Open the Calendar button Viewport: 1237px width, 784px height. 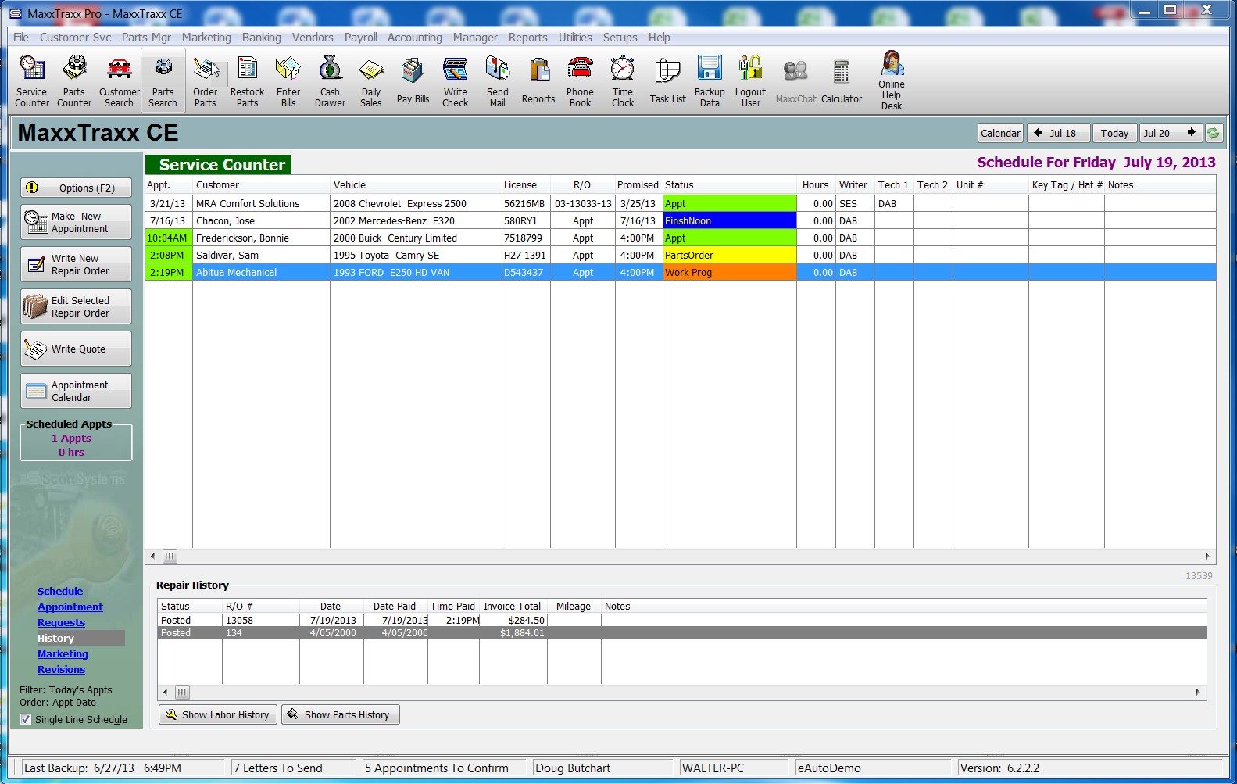click(1000, 133)
